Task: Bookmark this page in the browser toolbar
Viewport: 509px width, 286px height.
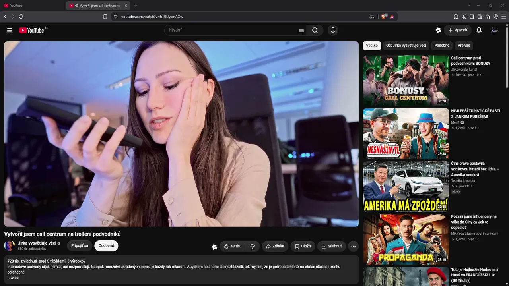Action: point(105,17)
